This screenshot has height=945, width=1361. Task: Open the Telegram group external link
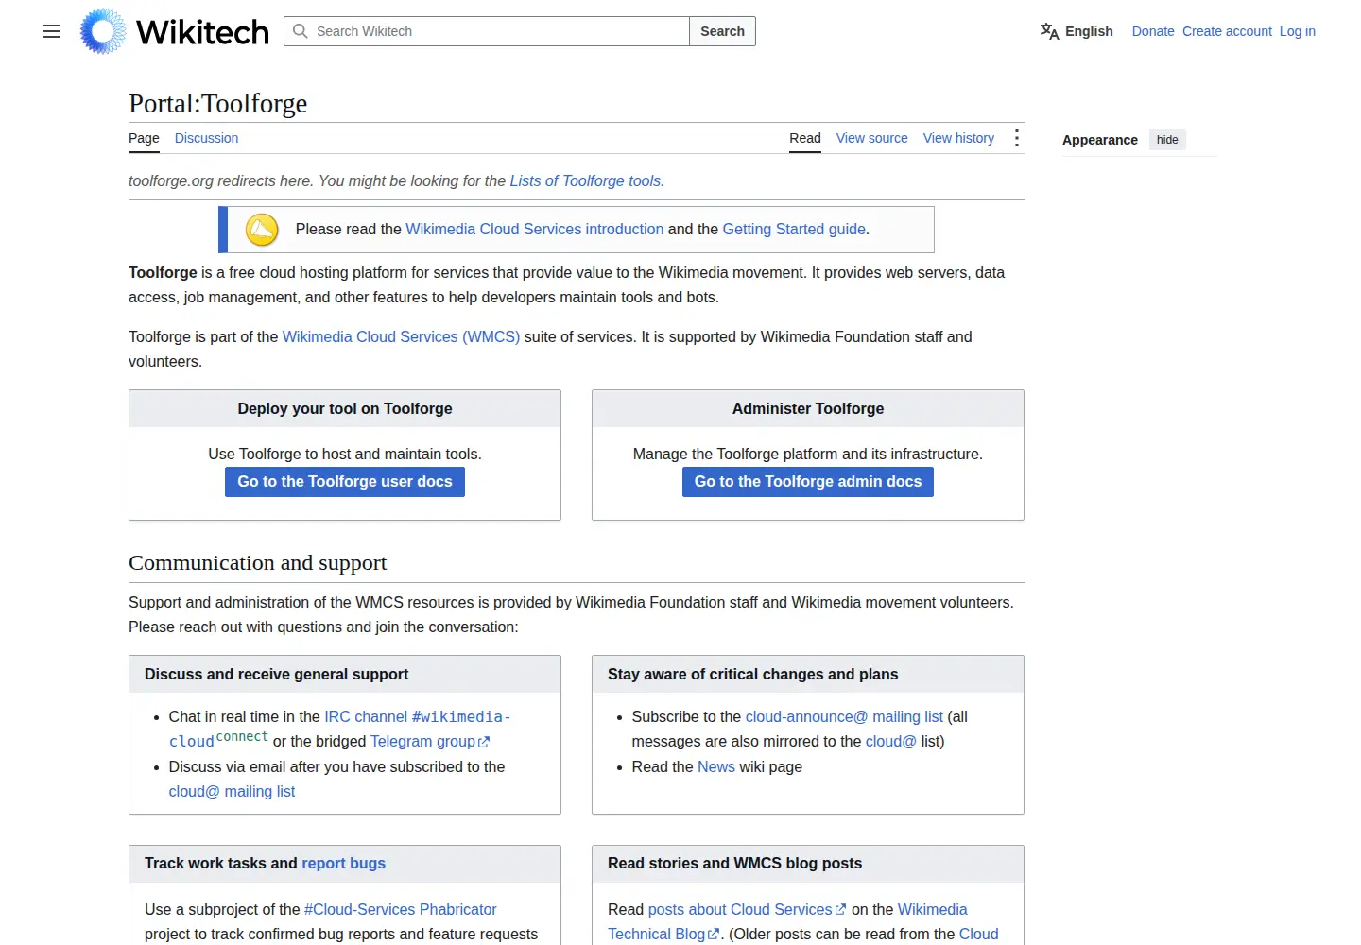coord(430,742)
